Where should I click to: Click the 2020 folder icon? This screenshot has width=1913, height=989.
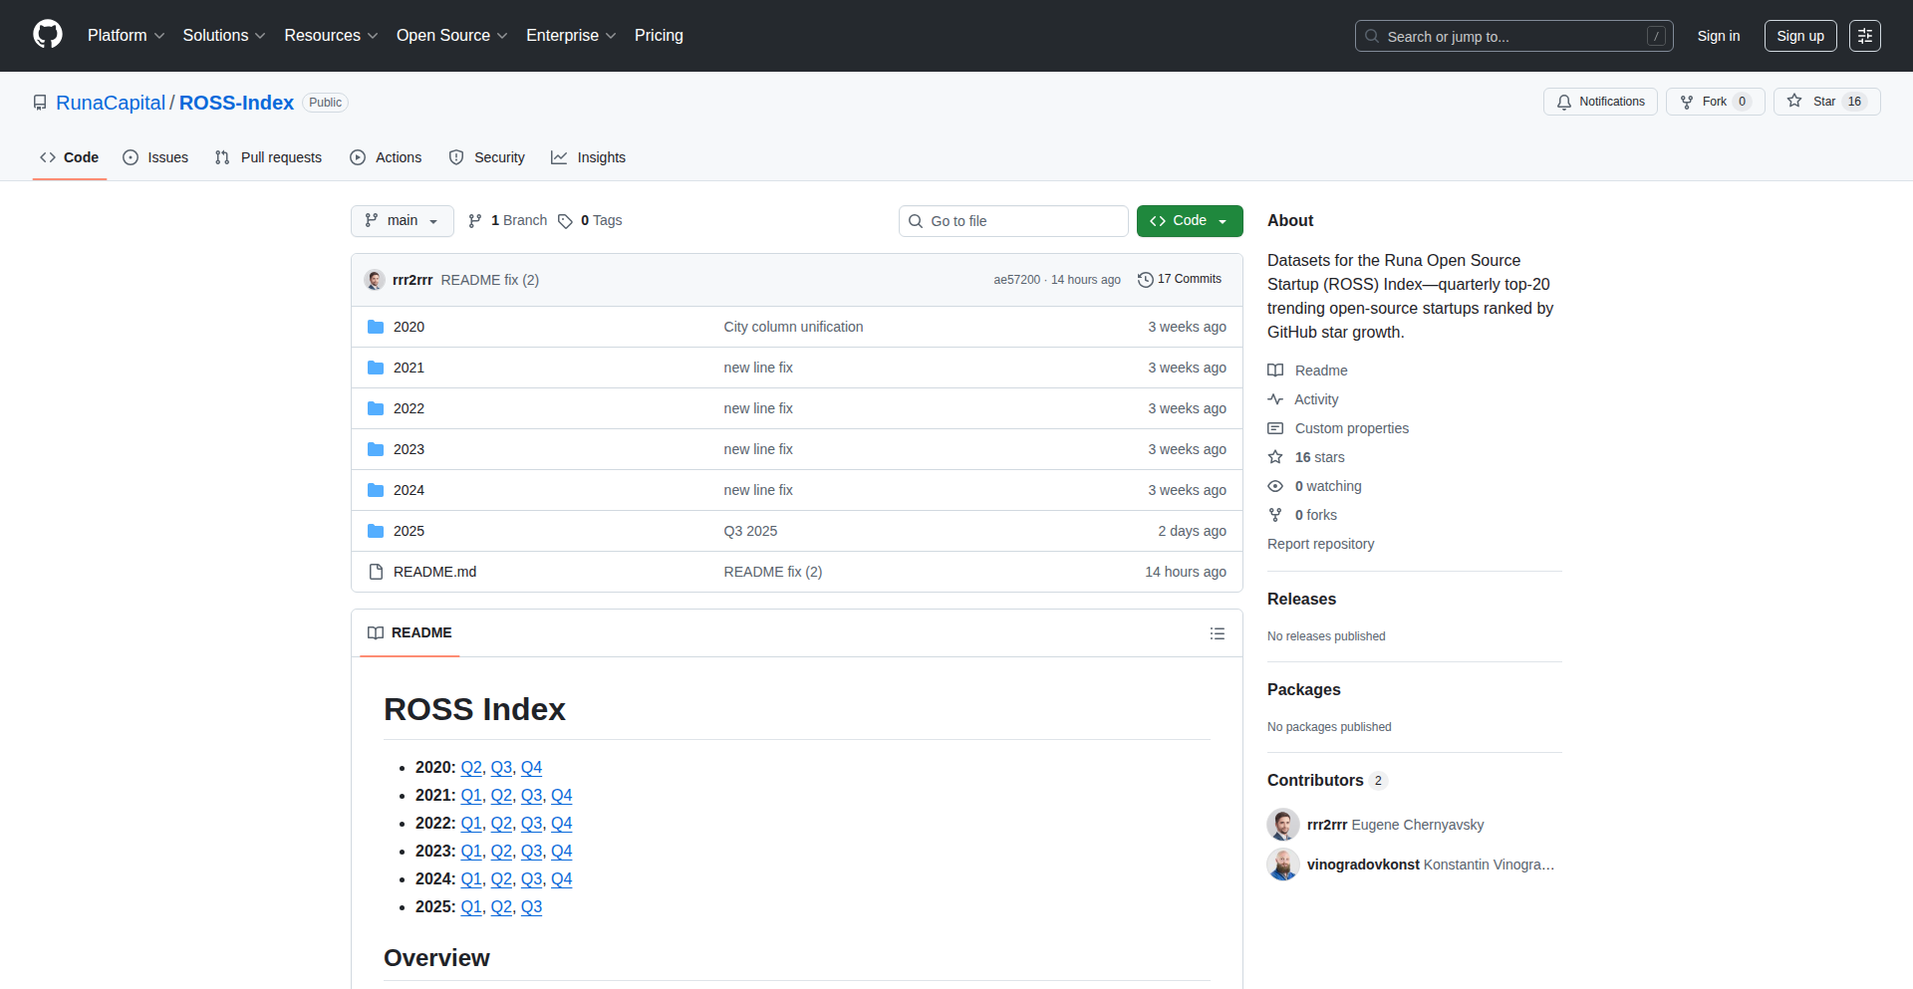point(376,327)
